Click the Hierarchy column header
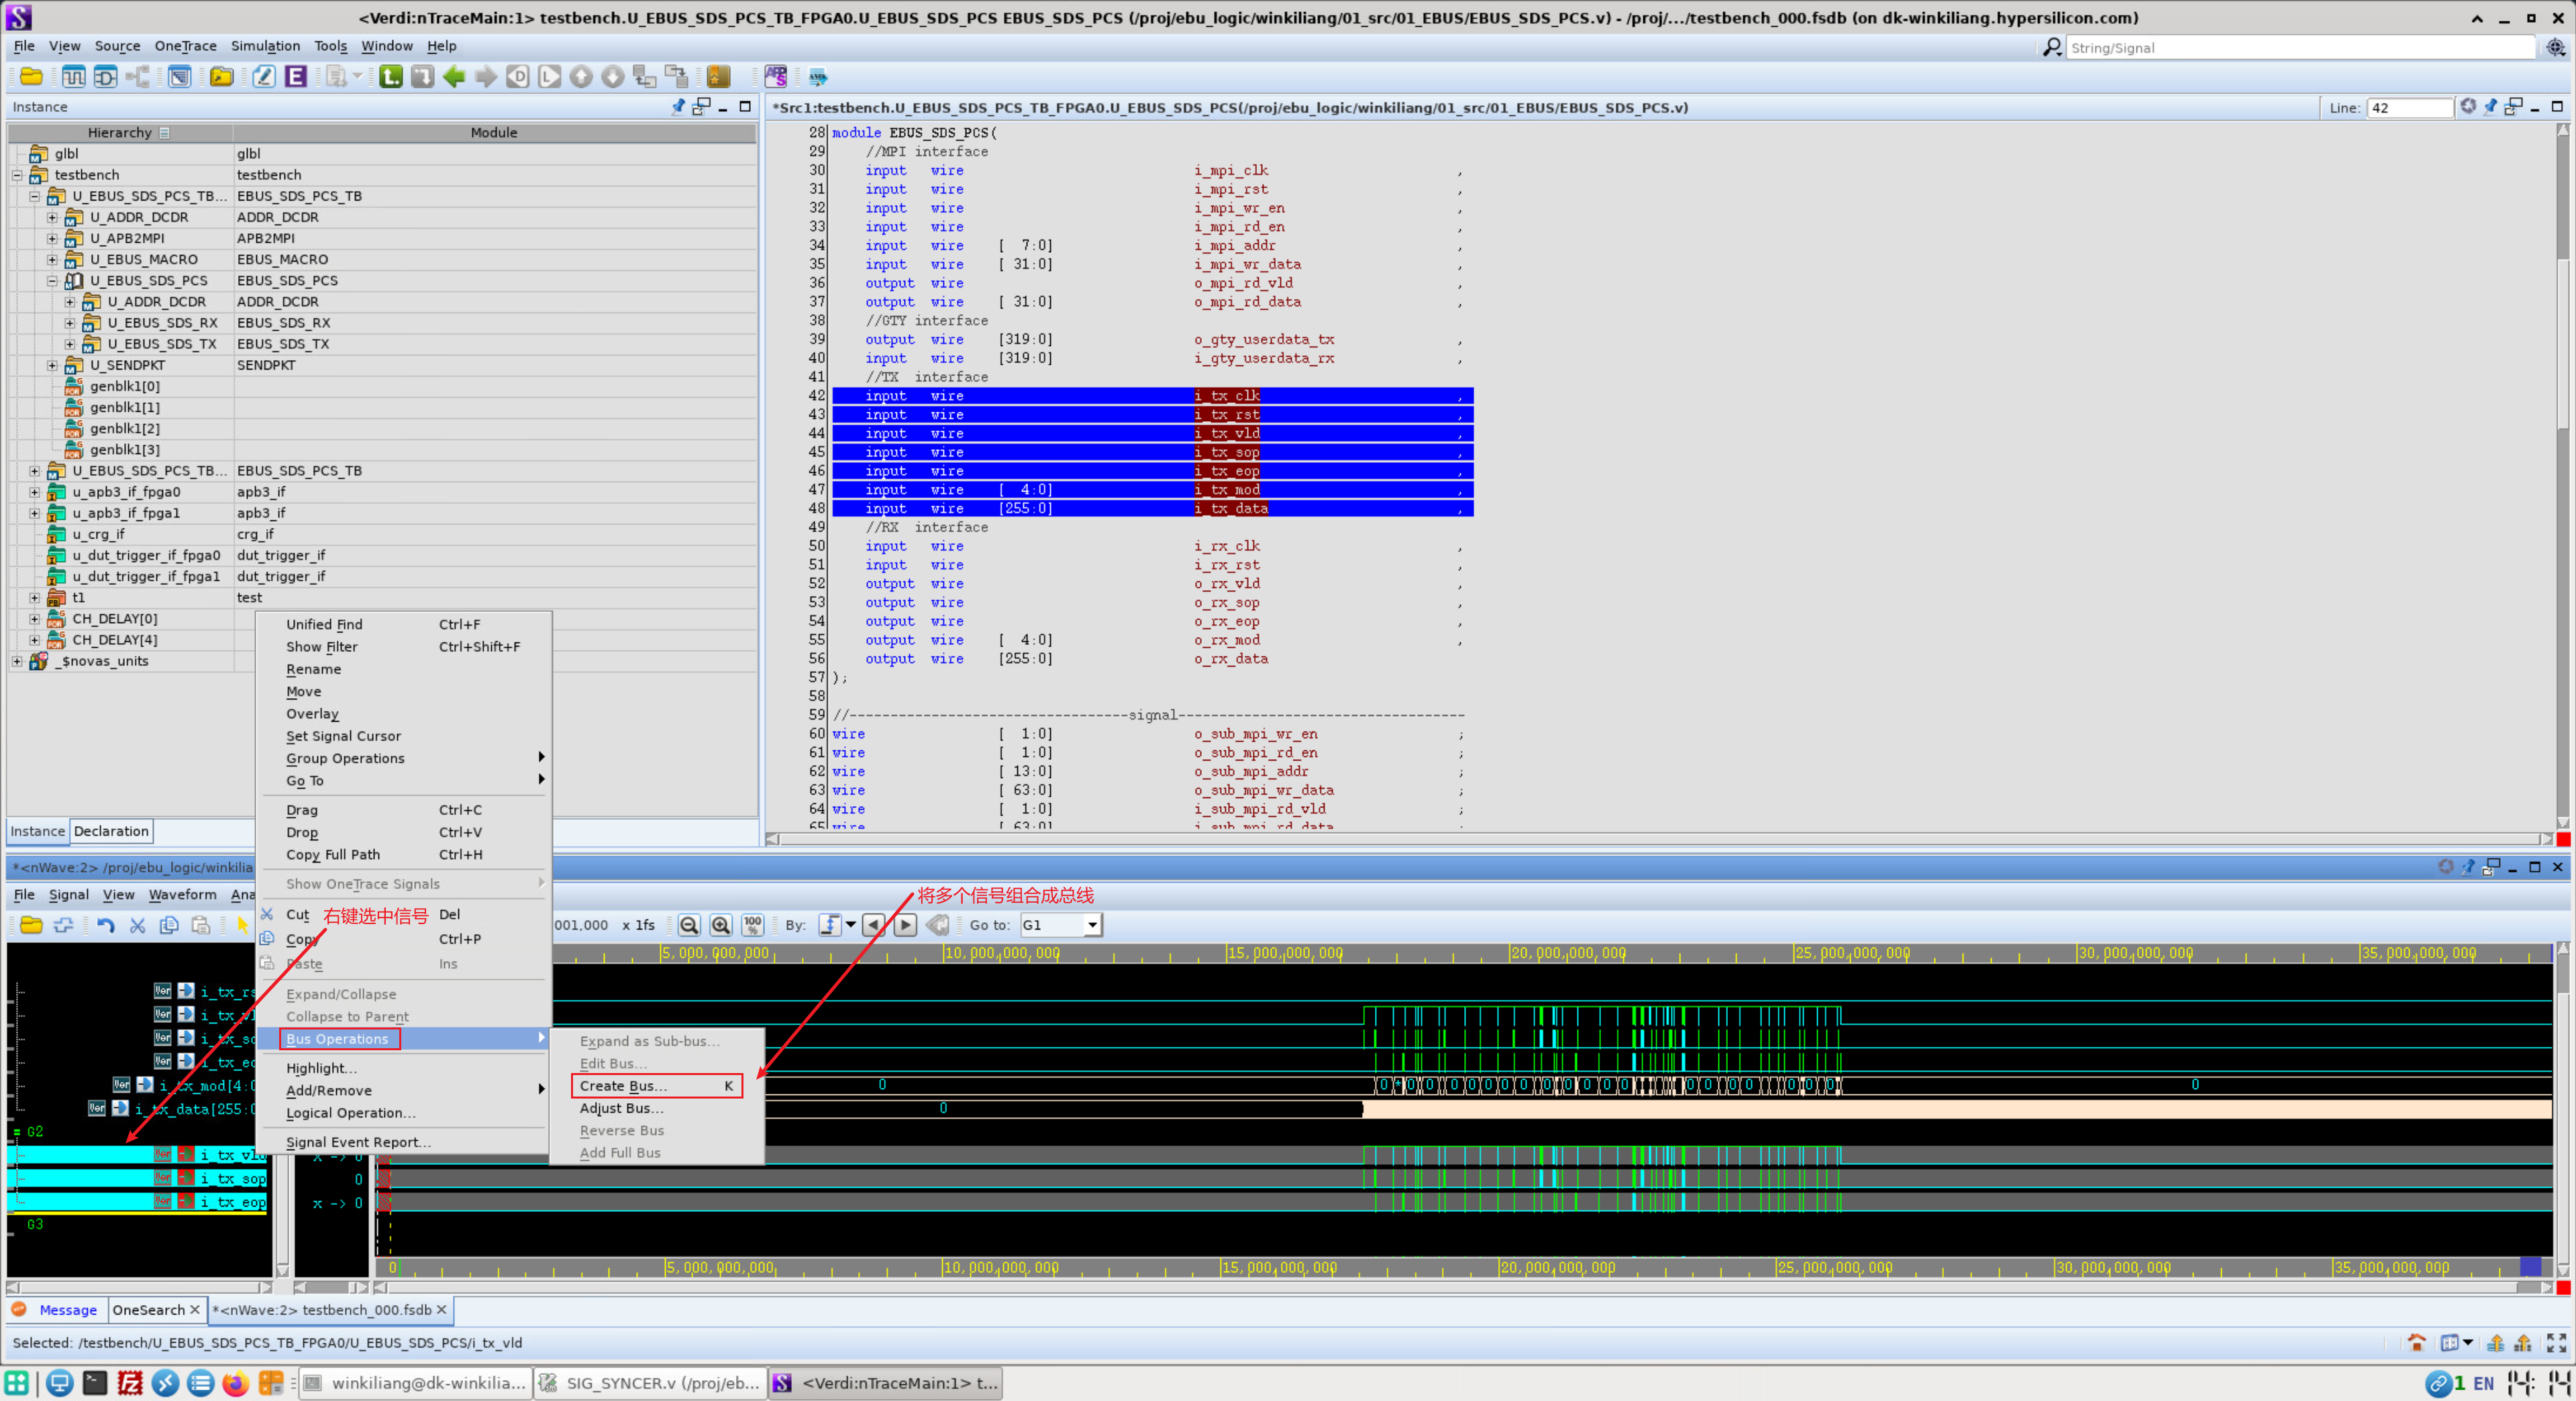The height and width of the screenshot is (1401, 2576). click(x=120, y=133)
